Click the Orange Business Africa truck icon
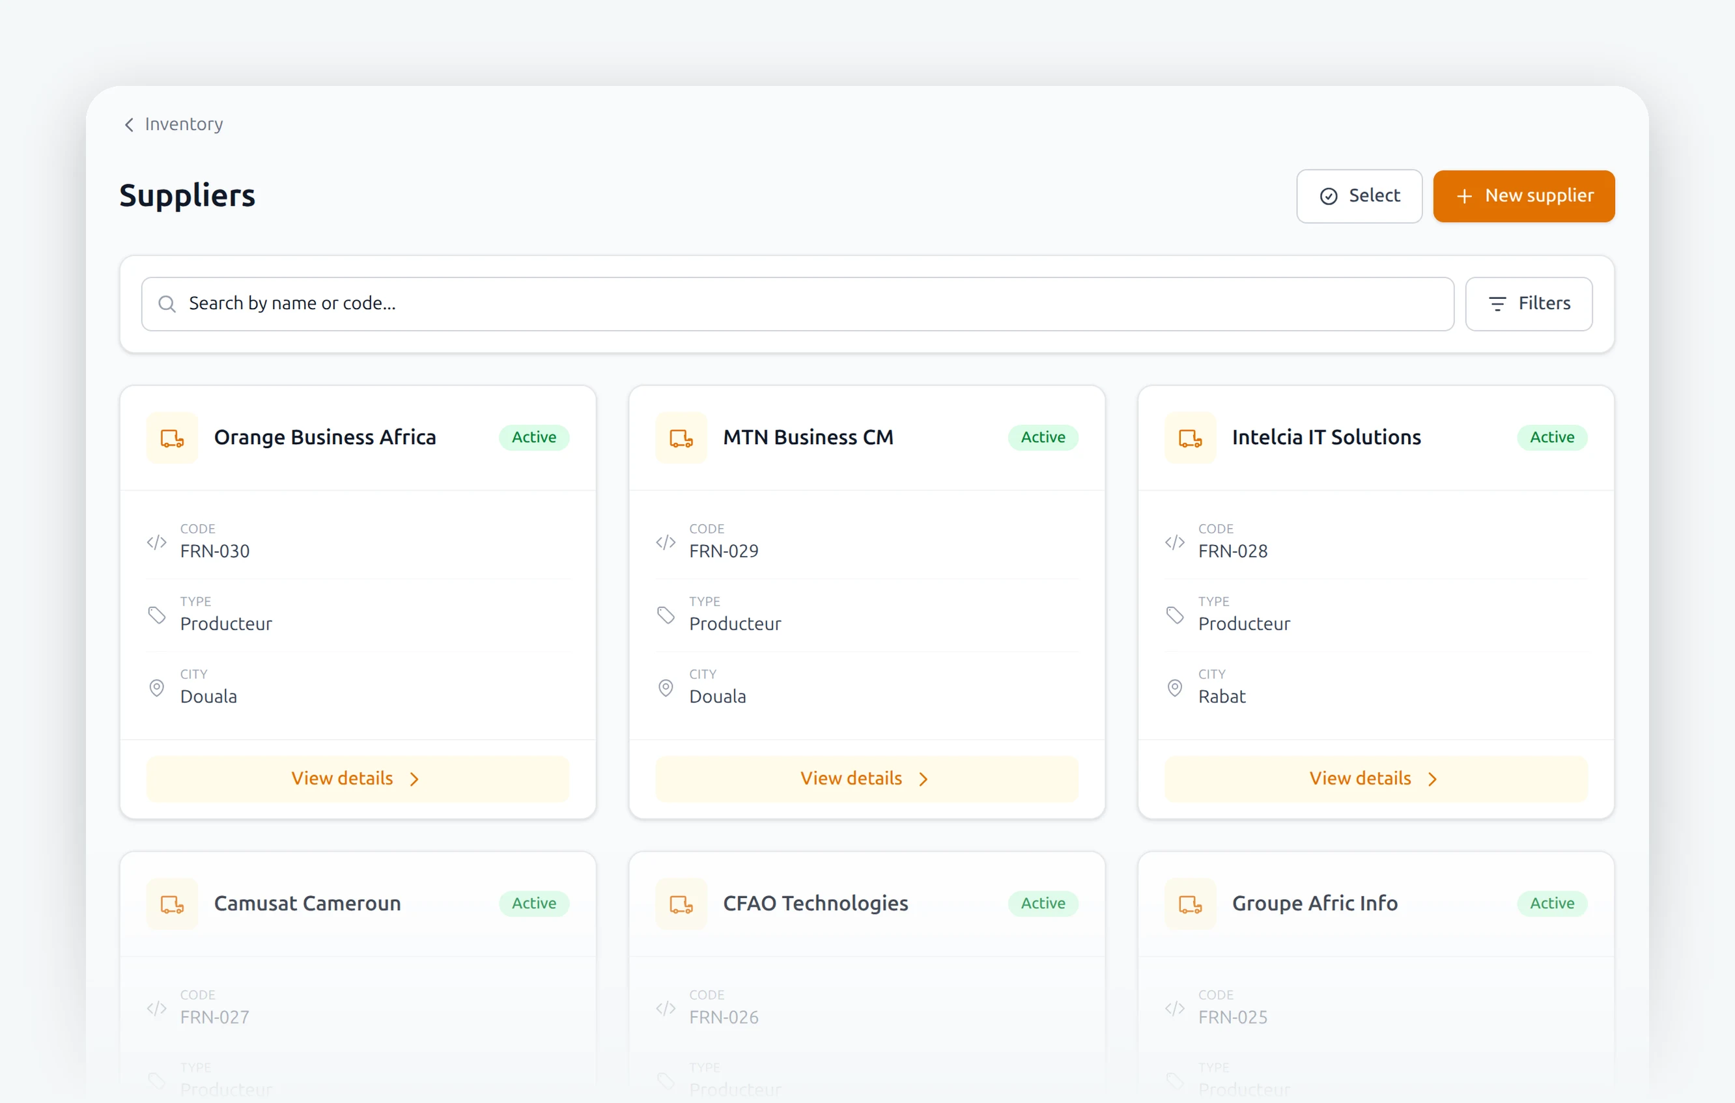This screenshot has height=1103, width=1735. 172,438
